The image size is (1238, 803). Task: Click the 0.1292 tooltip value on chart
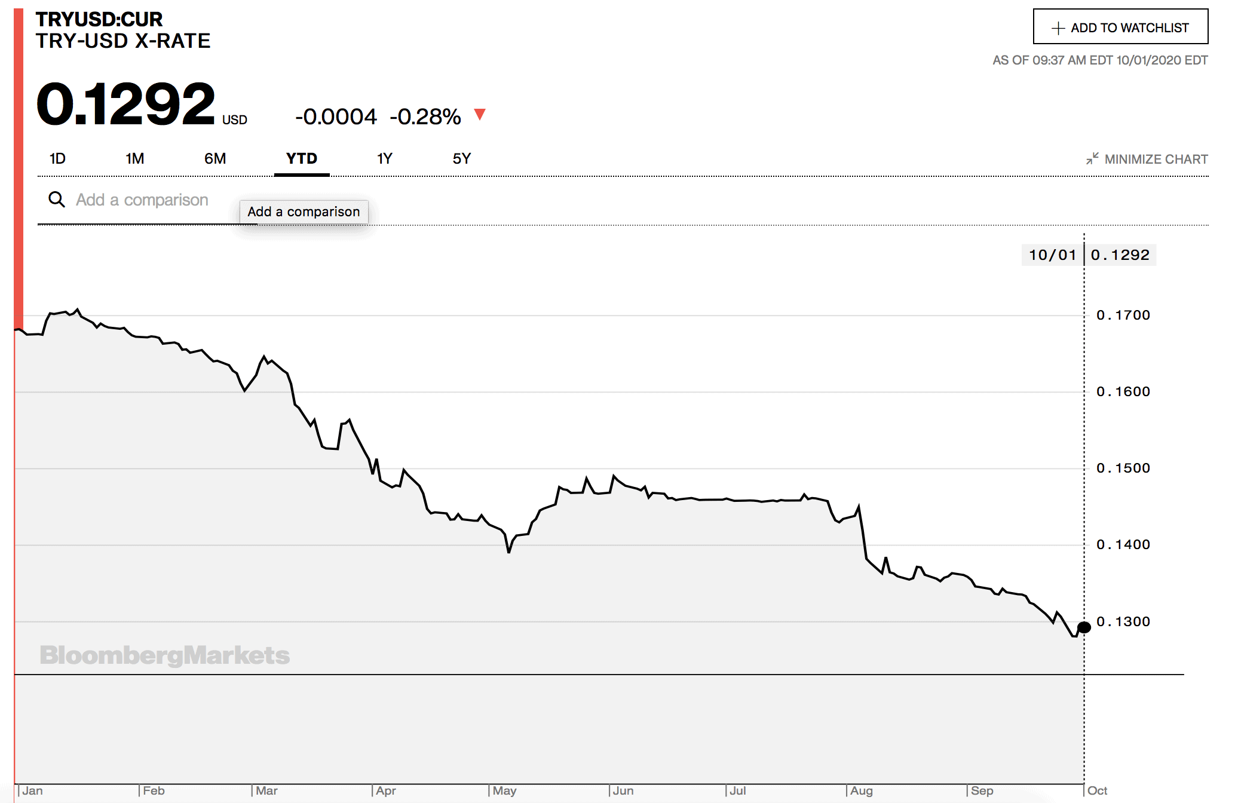coord(1120,255)
